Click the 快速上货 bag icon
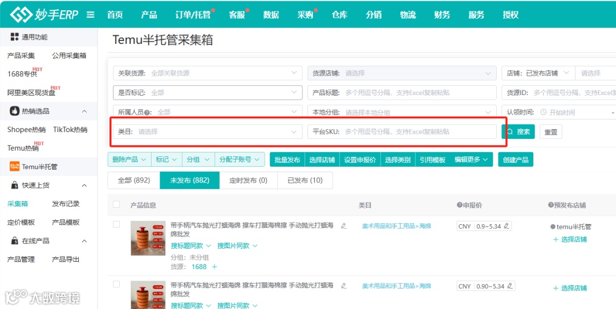The width and height of the screenshot is (616, 309). pos(14,185)
